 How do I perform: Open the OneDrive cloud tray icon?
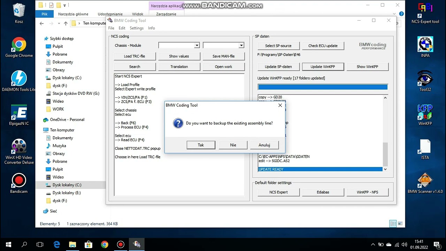click(389, 244)
